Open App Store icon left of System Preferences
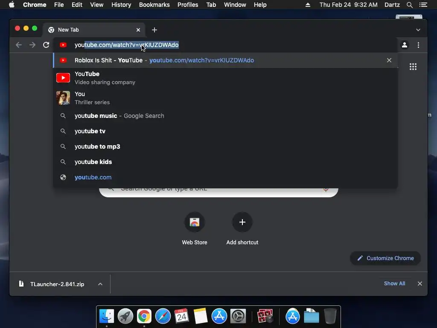 click(x=219, y=316)
